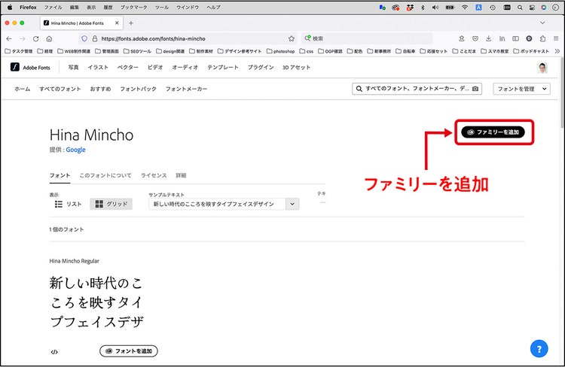Open the デザイン参考サイト bookmark folder
Viewport: 565px width, 367px height.
click(240, 51)
